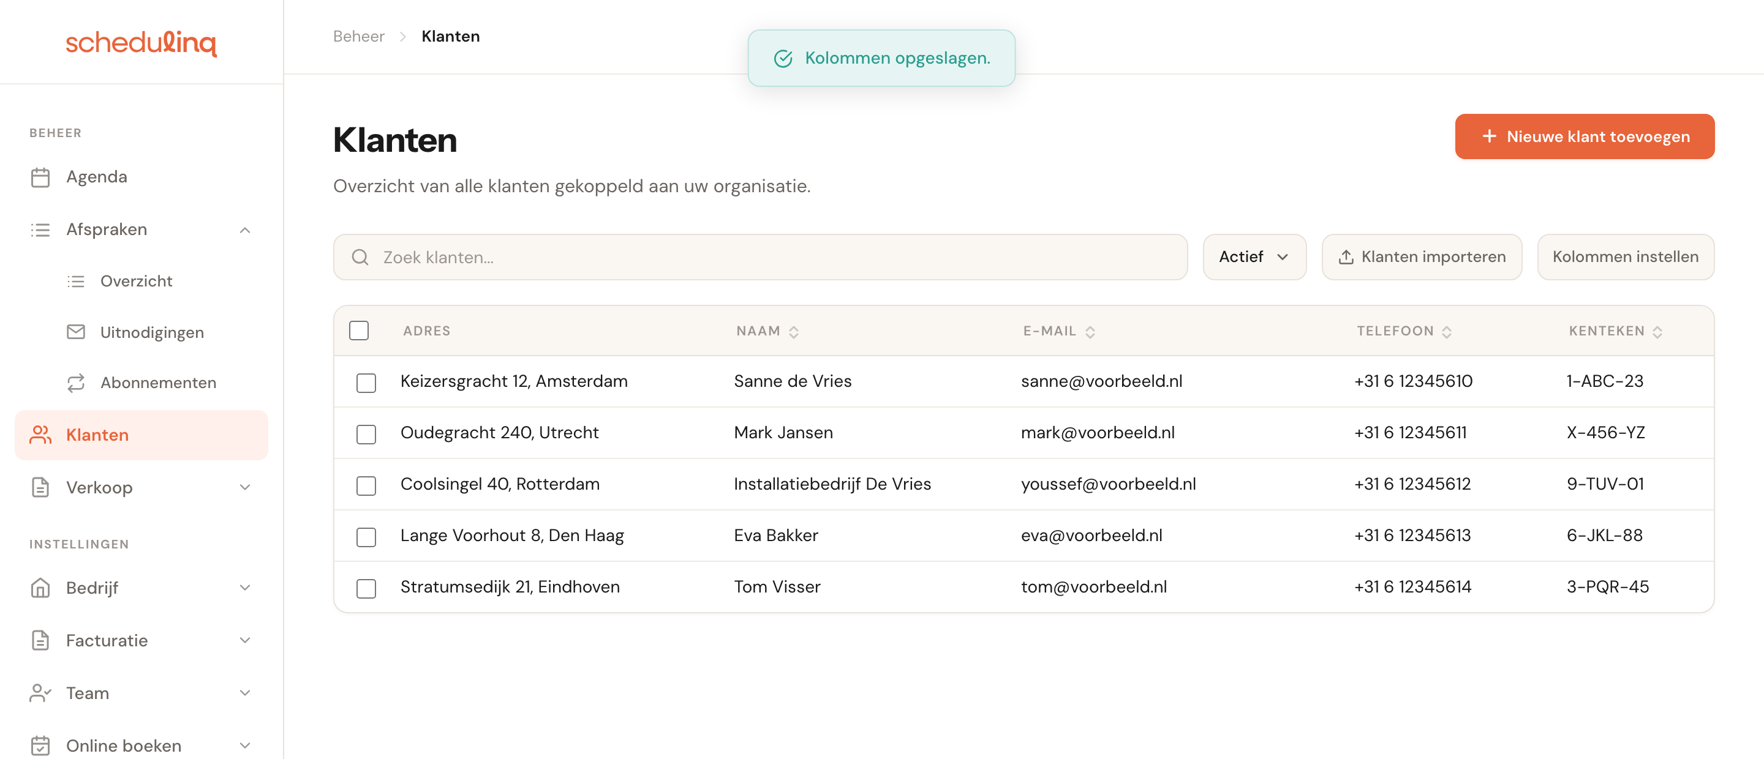Open the Actief status dropdown
1764x759 pixels.
[x=1254, y=256]
